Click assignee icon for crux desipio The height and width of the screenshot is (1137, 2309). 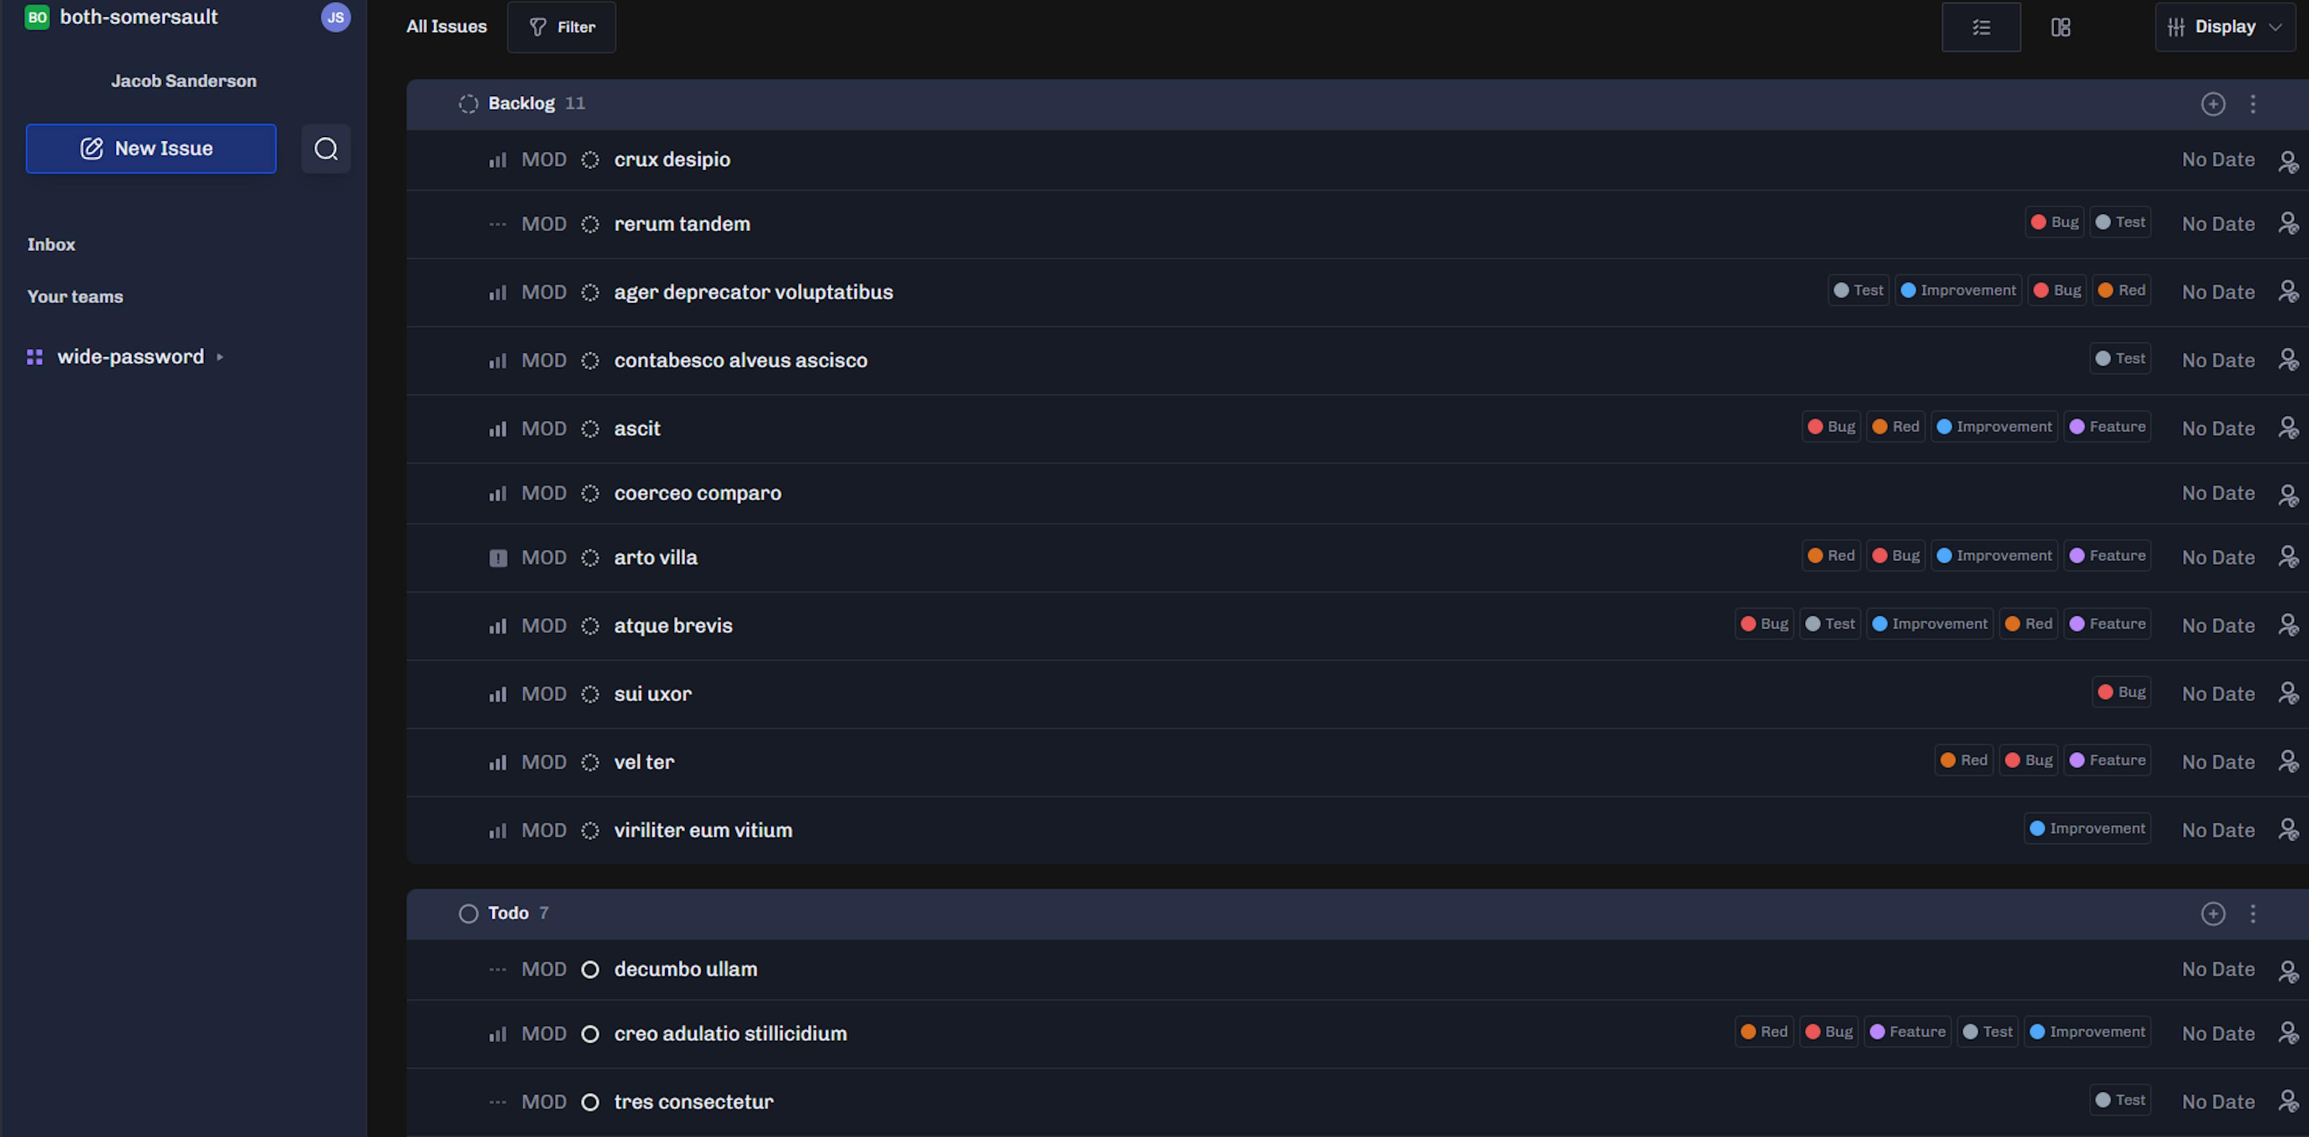tap(2287, 161)
